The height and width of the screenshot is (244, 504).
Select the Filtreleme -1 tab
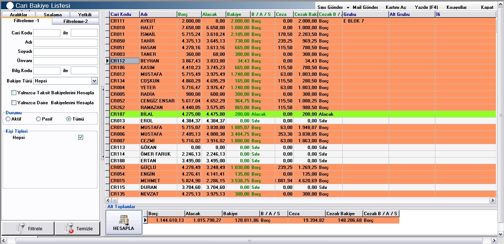pos(26,21)
